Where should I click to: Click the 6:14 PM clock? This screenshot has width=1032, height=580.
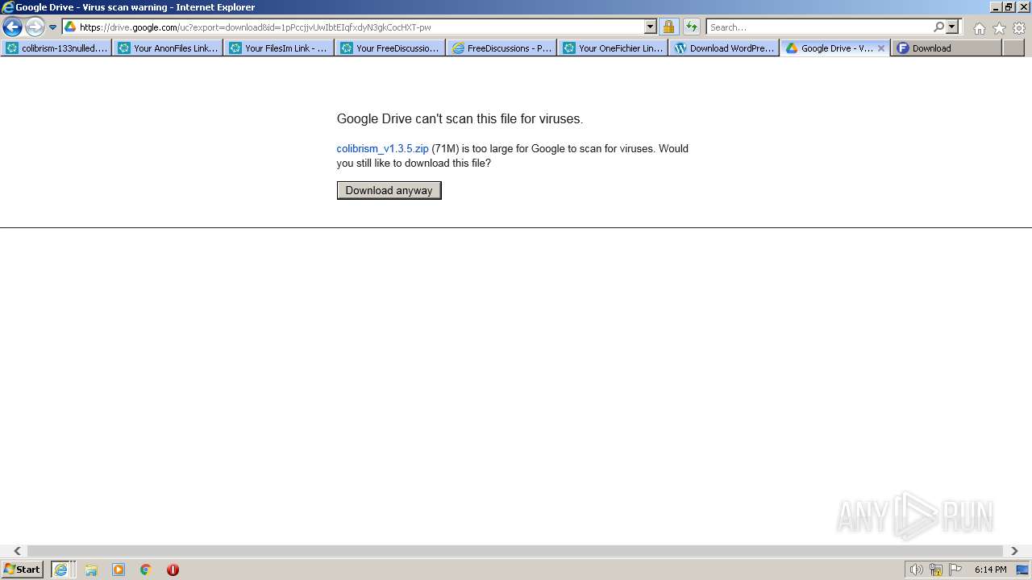pos(990,570)
